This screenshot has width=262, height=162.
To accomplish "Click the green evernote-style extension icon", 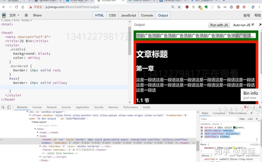I will pos(206,7).
